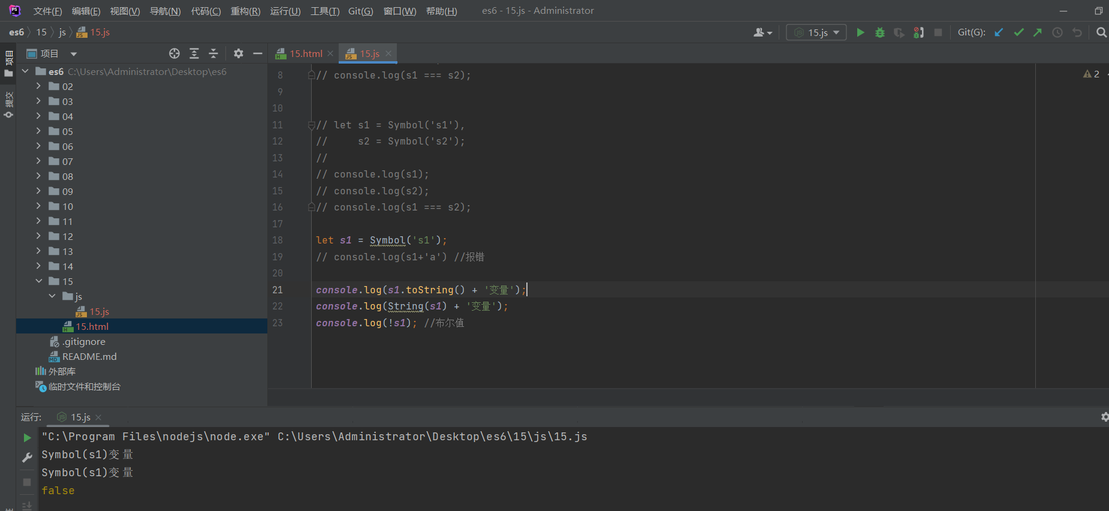Image resolution: width=1109 pixels, height=511 pixels.
Task: Click 15.js in the breadcrumb bar
Action: pos(93,32)
